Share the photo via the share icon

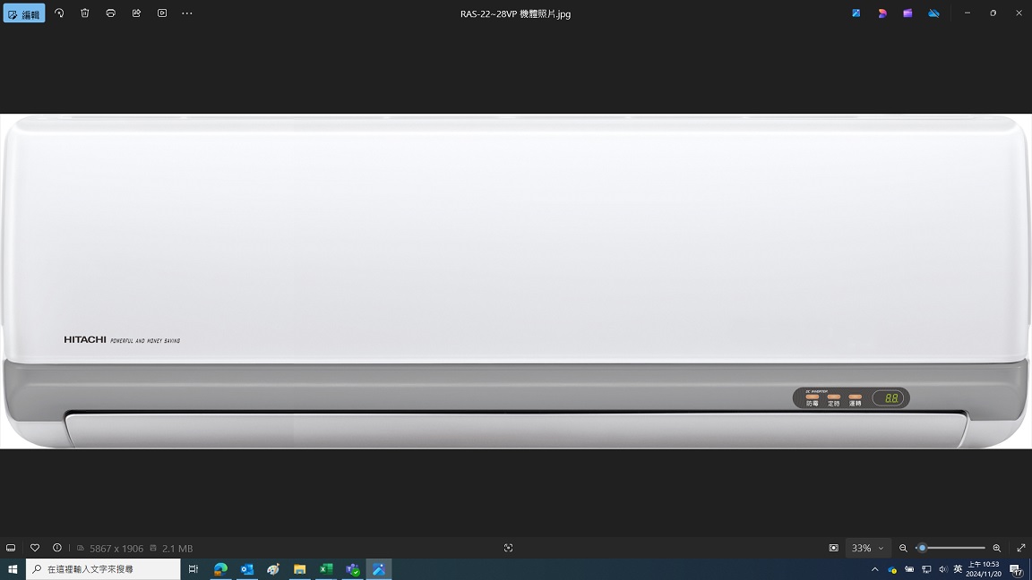click(136, 13)
